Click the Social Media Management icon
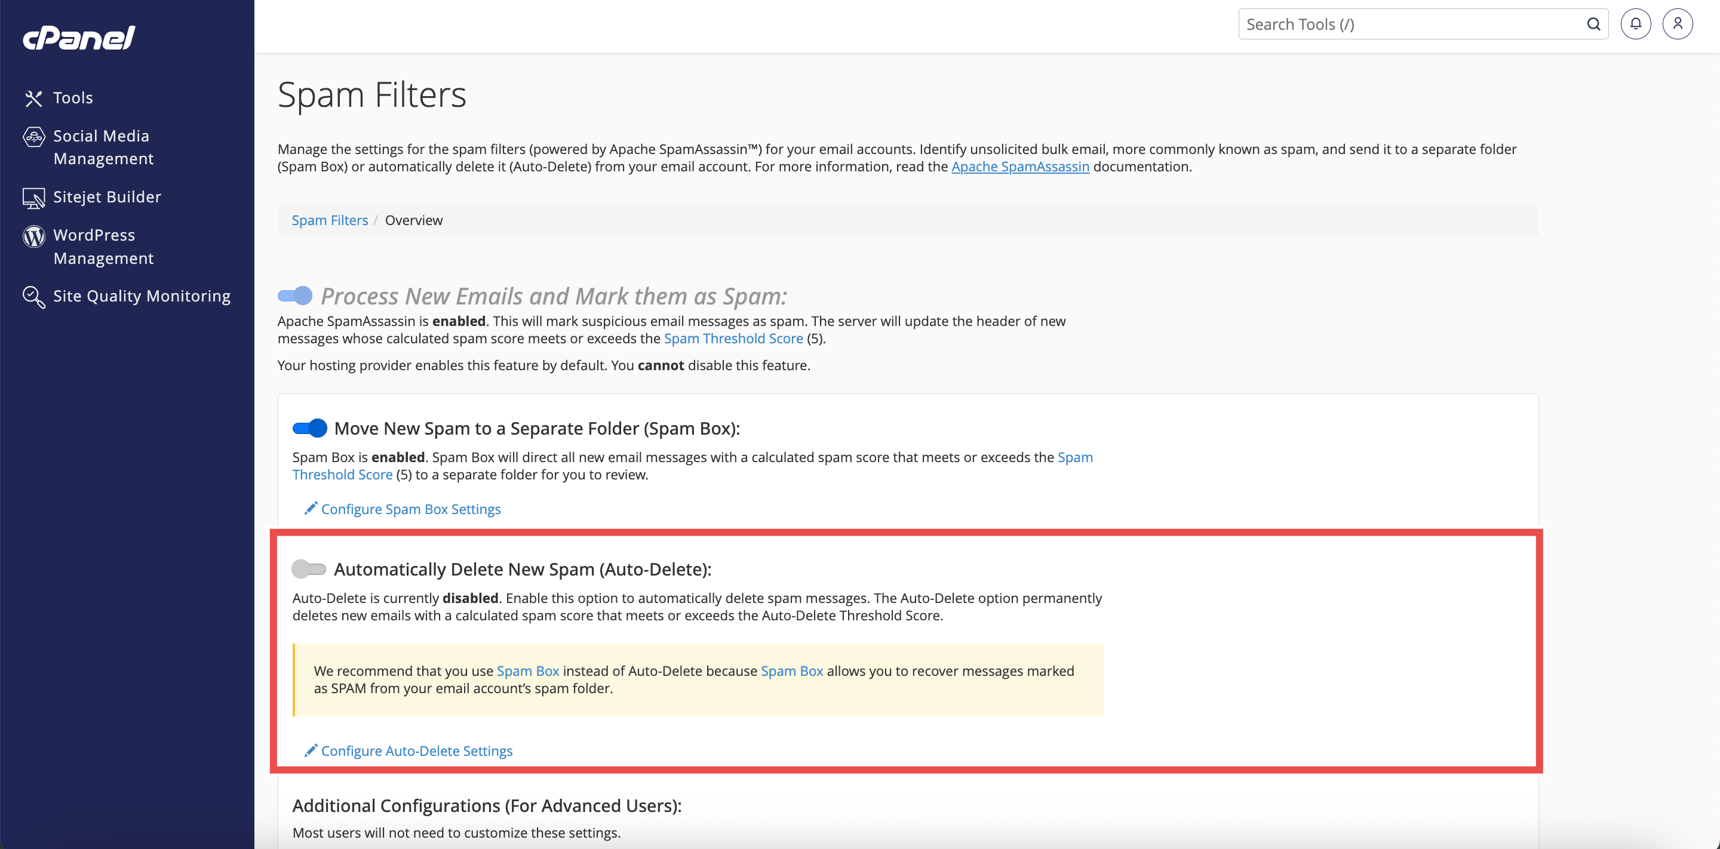 pyautogui.click(x=33, y=137)
